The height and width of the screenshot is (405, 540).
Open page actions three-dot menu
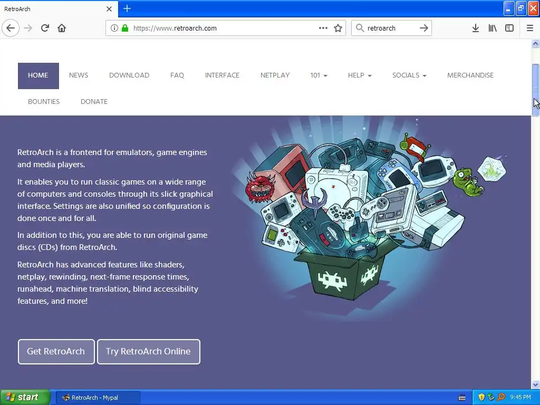(323, 28)
